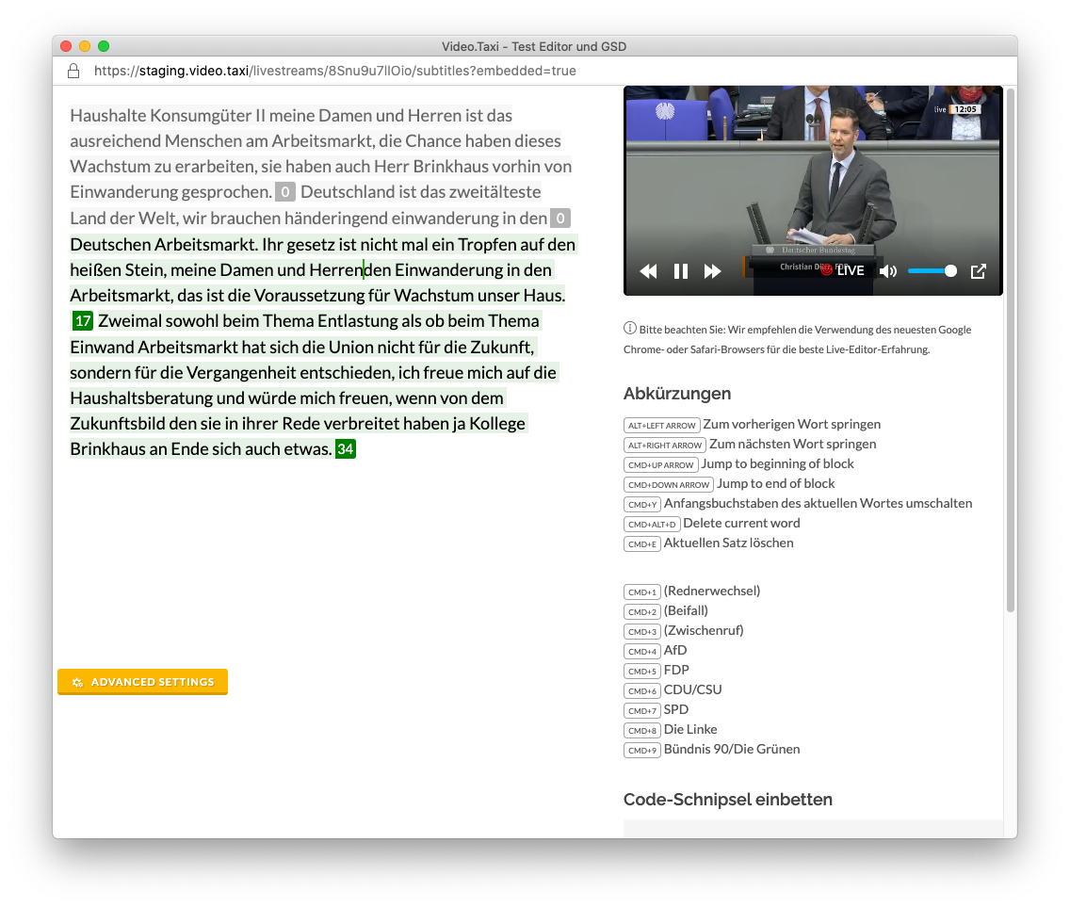The width and height of the screenshot is (1070, 908).
Task: Click the gray 0 badge after 'gesprochen.'
Action: coord(285,192)
